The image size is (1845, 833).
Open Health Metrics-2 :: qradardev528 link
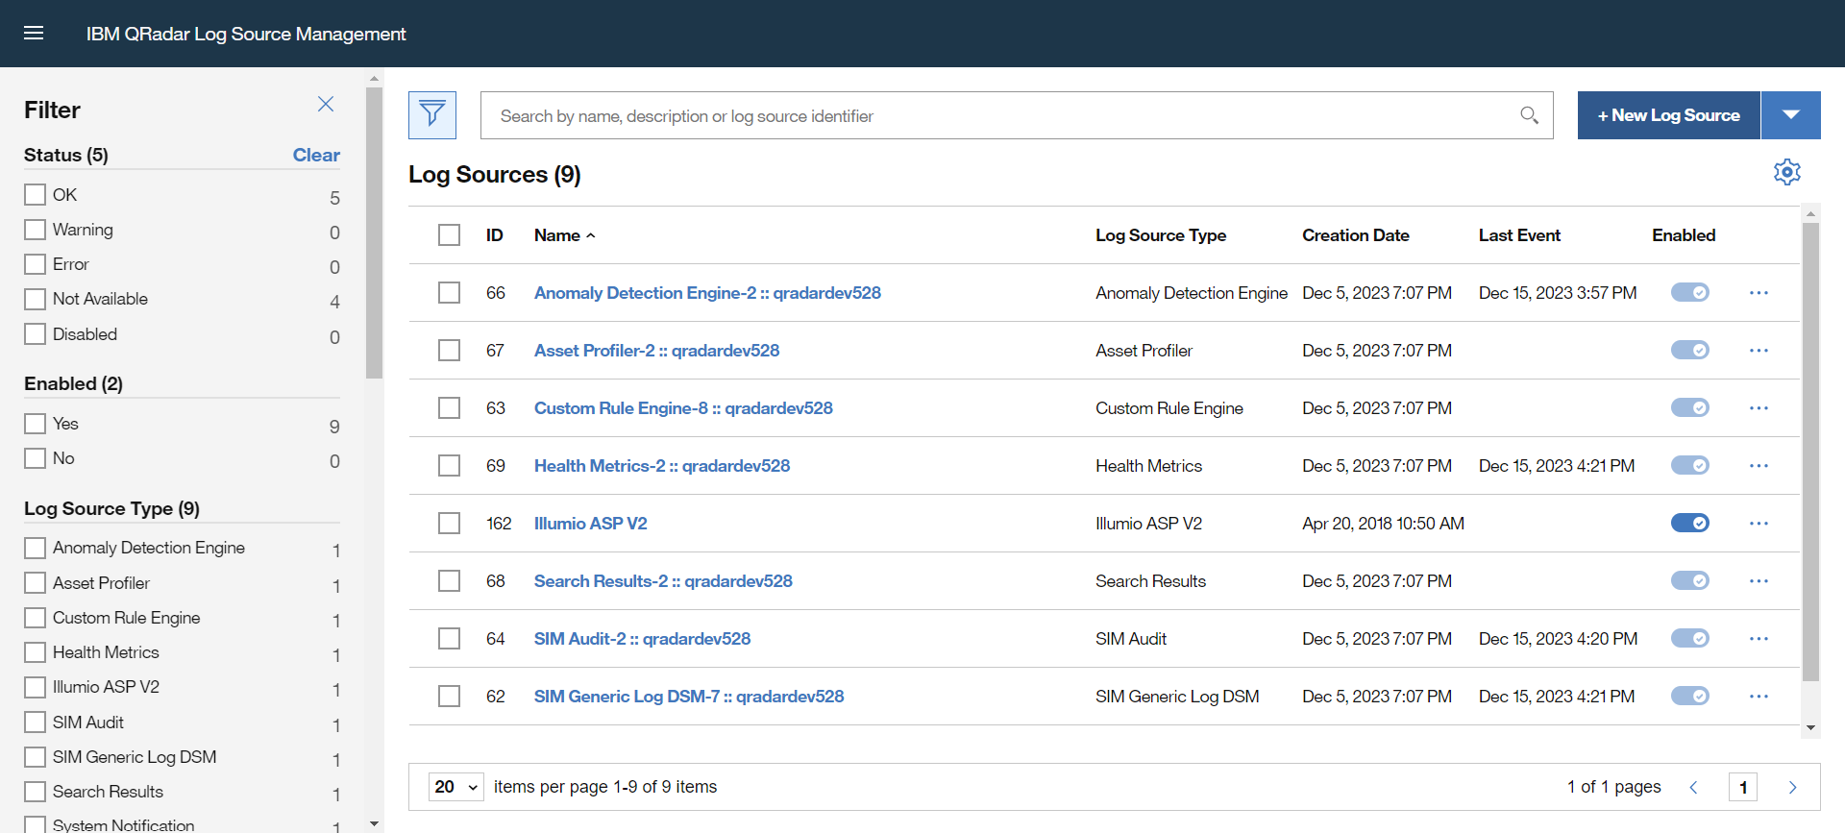coord(662,466)
